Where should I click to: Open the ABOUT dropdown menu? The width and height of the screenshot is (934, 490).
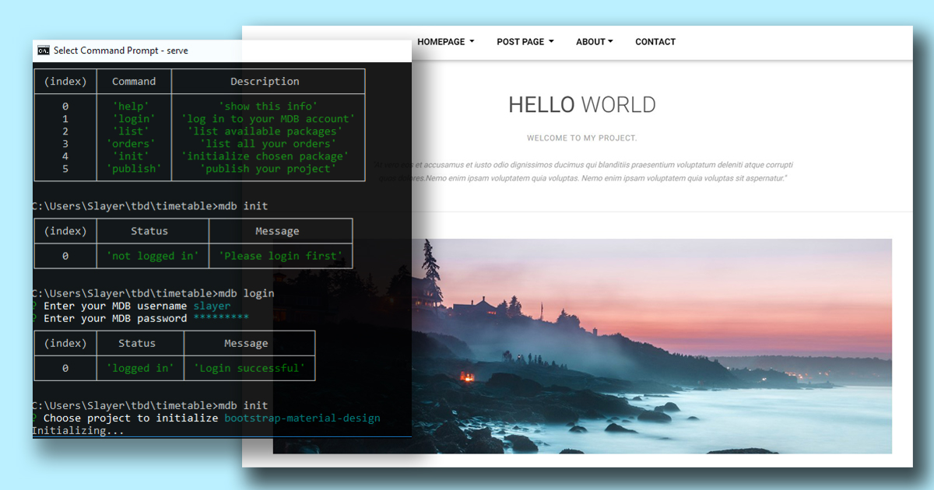pos(595,42)
